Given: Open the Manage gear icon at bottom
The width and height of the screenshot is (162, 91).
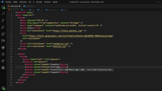Looking at the screenshot, I should (3, 88).
